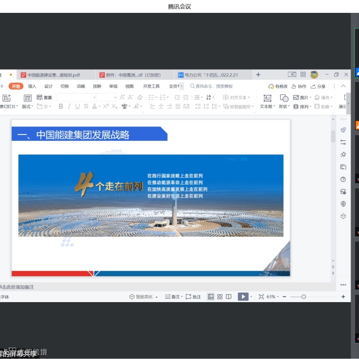Align text left in paragraph group

[152, 106]
